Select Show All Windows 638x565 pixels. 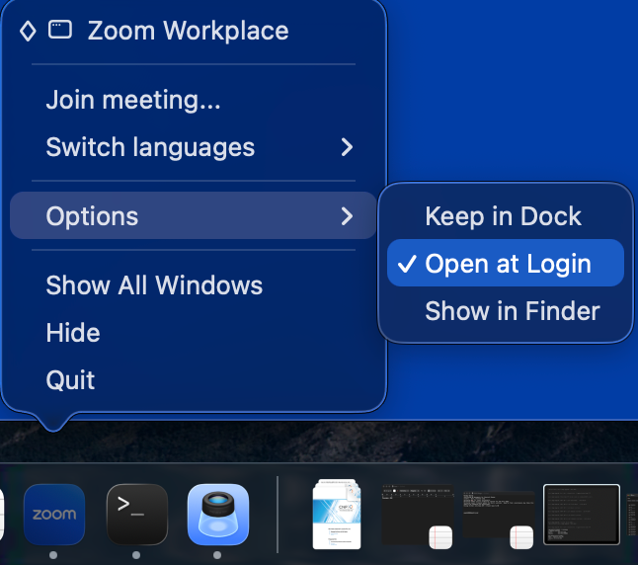coord(154,285)
